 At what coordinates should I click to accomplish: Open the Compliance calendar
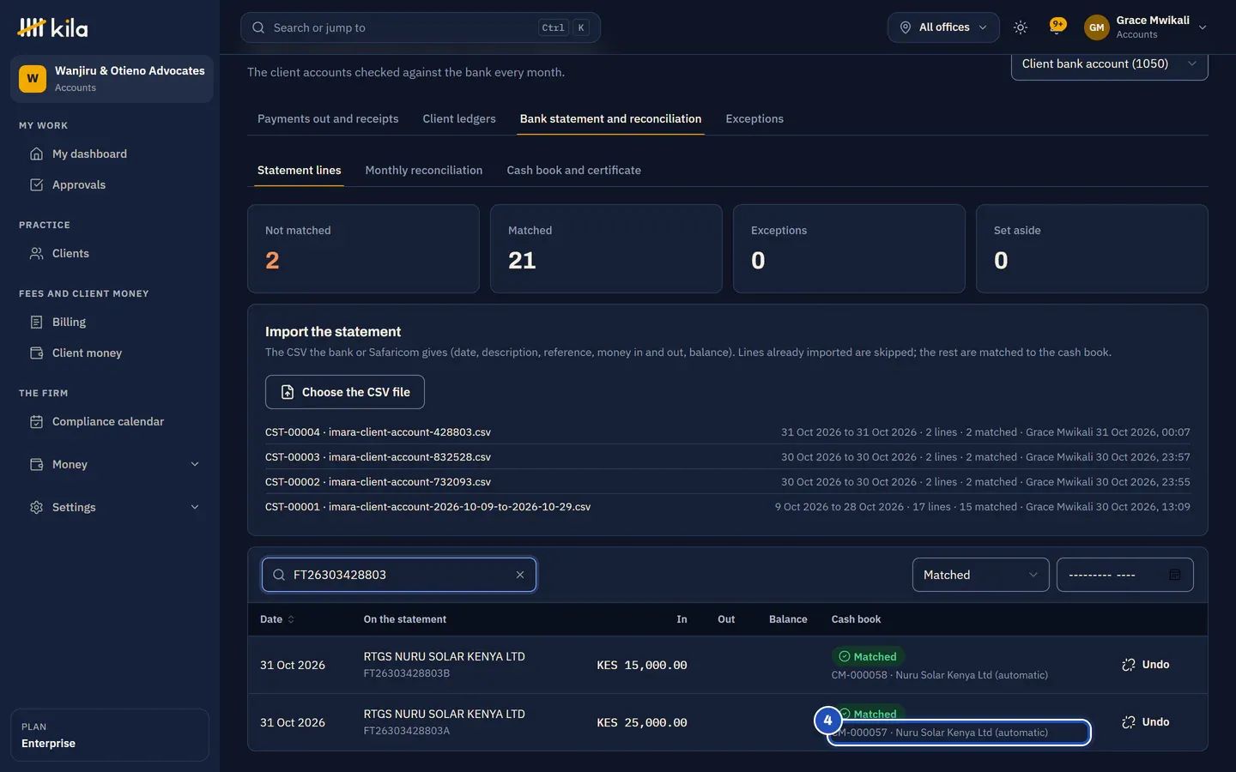tap(110, 421)
